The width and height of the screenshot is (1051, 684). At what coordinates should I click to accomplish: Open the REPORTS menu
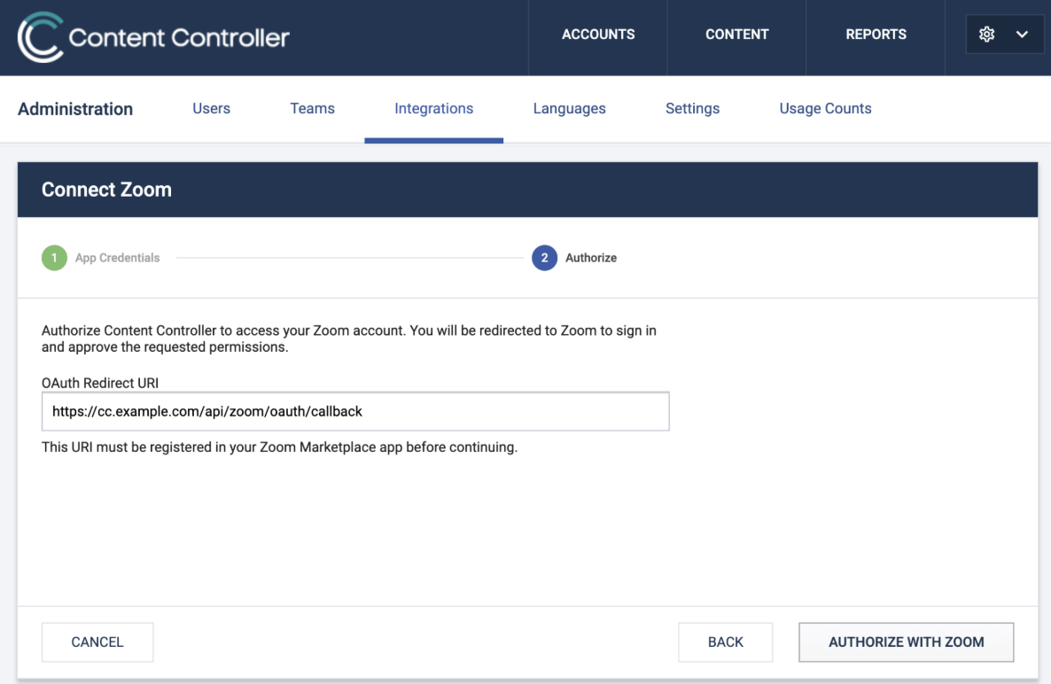(x=876, y=35)
